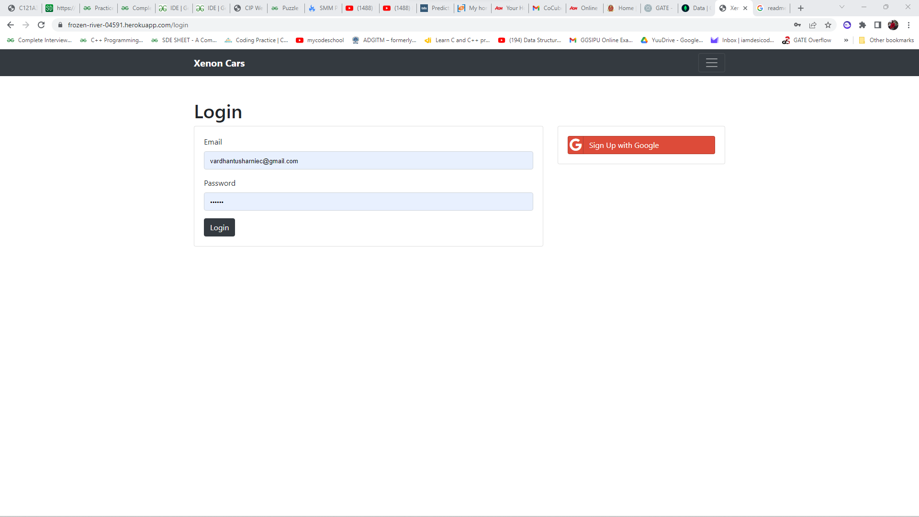Expand the navbar hamburger menu
919x517 pixels.
coord(712,63)
